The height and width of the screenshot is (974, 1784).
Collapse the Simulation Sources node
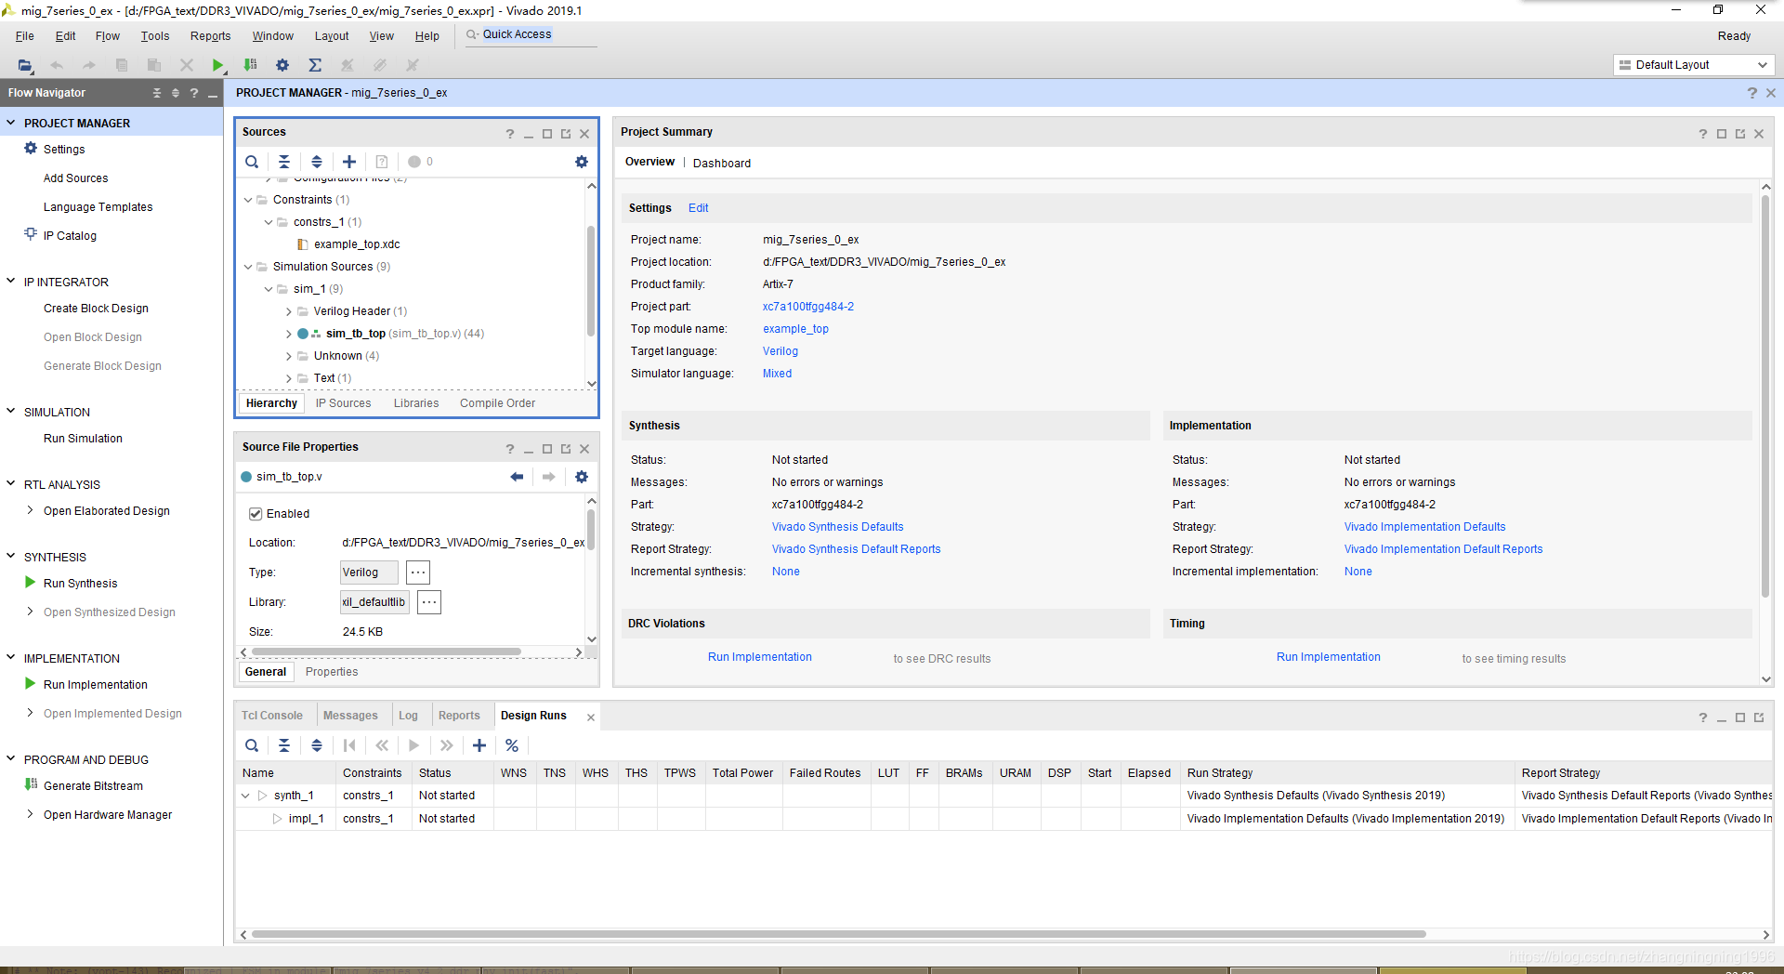click(248, 267)
